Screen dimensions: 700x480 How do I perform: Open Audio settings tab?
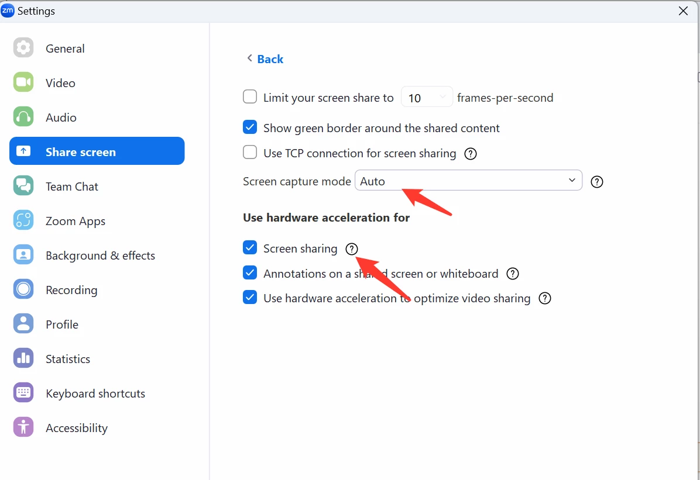[x=97, y=118]
